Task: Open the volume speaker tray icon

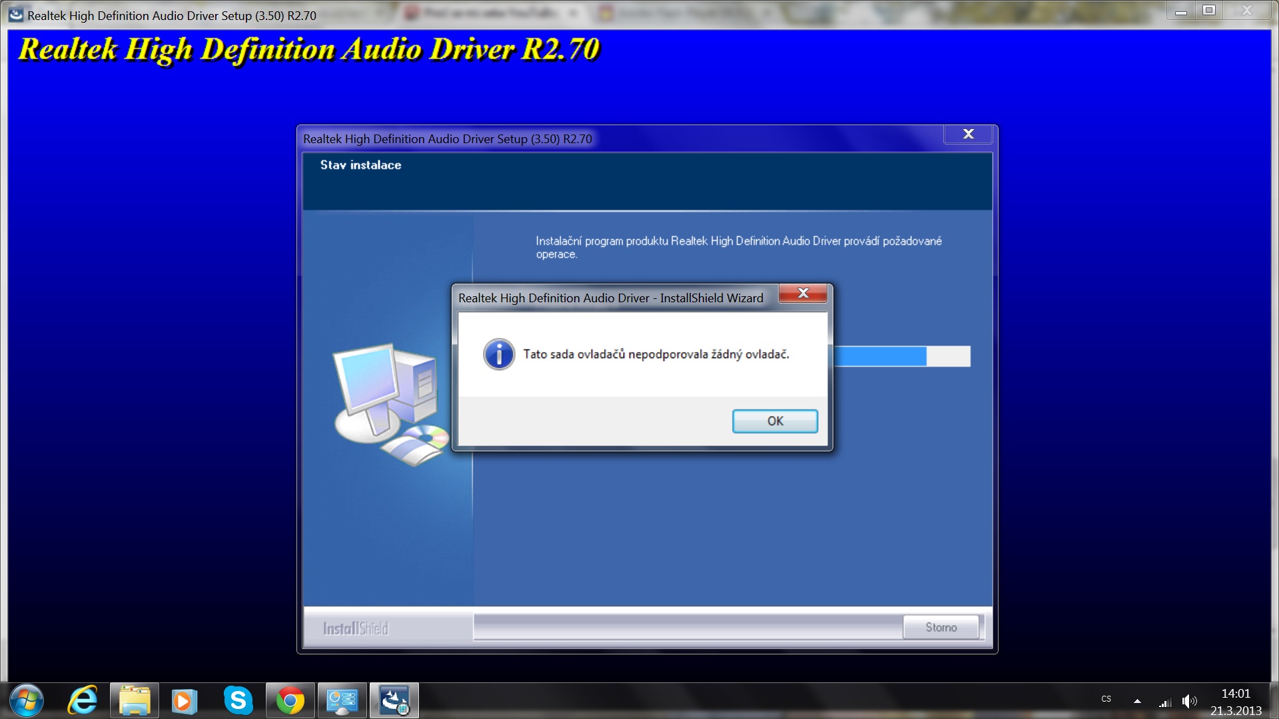Action: tap(1189, 701)
